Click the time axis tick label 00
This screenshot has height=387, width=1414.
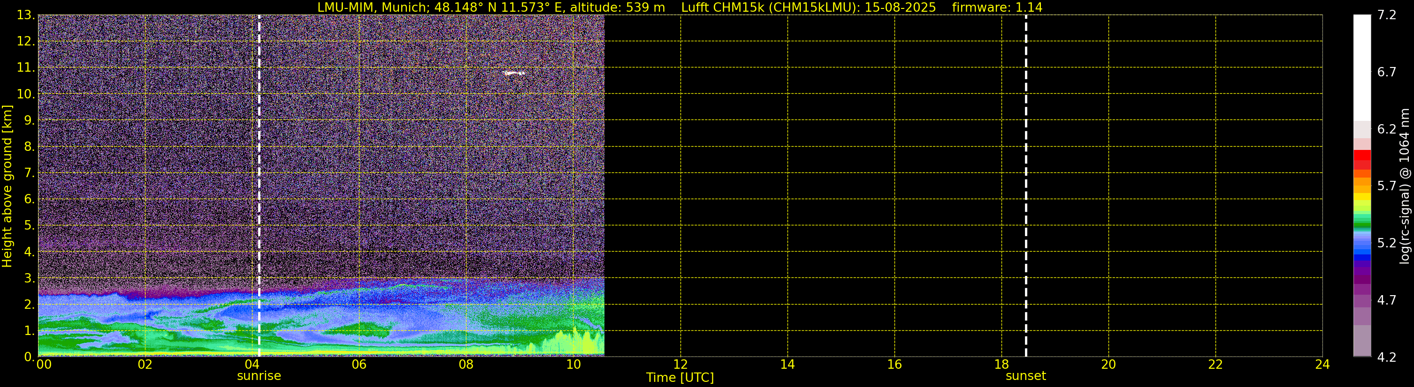click(44, 365)
